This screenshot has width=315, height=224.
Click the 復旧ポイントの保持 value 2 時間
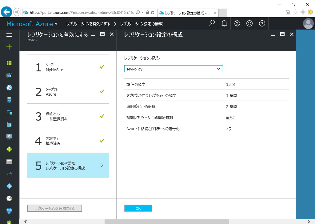click(x=231, y=106)
